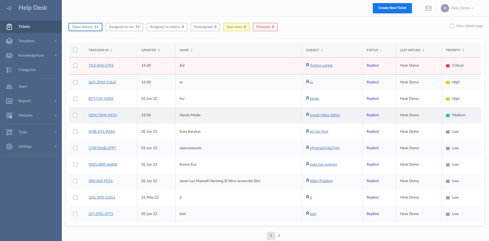This screenshot has width=489, height=241.
Task: Click the Reports chart icon
Action: click(x=9, y=101)
